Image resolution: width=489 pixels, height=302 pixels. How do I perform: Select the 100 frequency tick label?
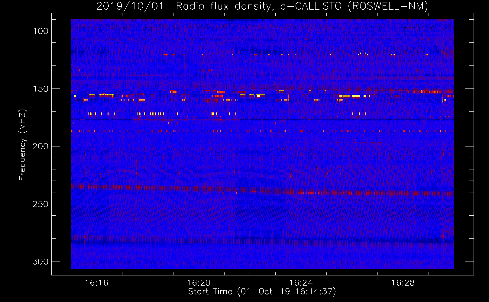(40, 31)
